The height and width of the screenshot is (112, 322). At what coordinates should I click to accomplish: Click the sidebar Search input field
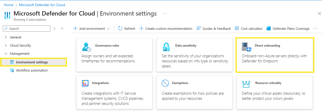tap(27, 29)
